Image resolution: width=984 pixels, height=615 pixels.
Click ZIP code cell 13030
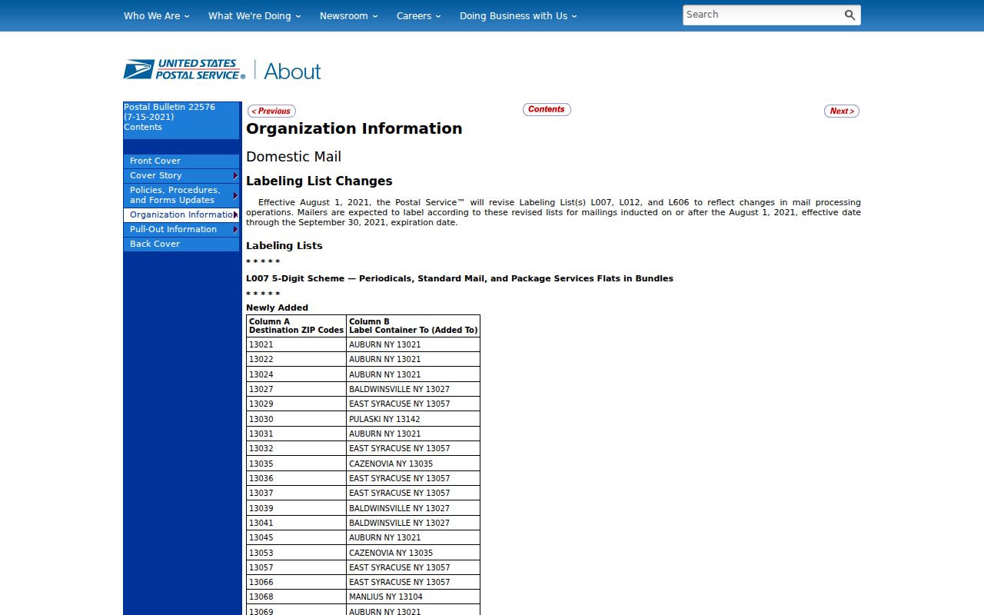pos(297,419)
